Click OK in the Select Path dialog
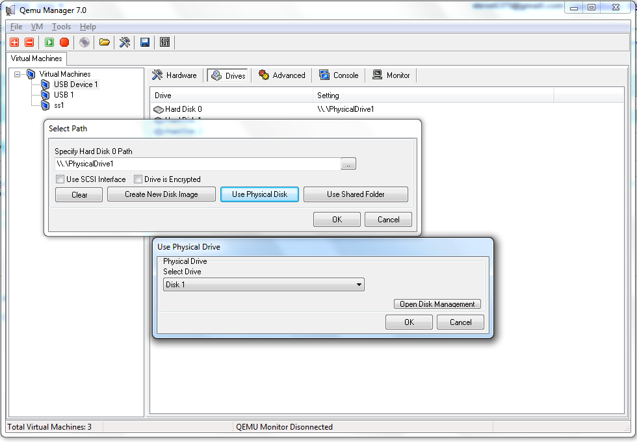This screenshot has height=442, width=637. [x=337, y=220]
